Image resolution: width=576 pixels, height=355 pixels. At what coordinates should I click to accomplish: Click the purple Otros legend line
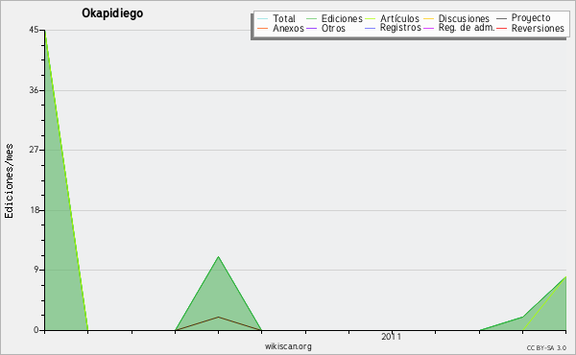pyautogui.click(x=311, y=29)
